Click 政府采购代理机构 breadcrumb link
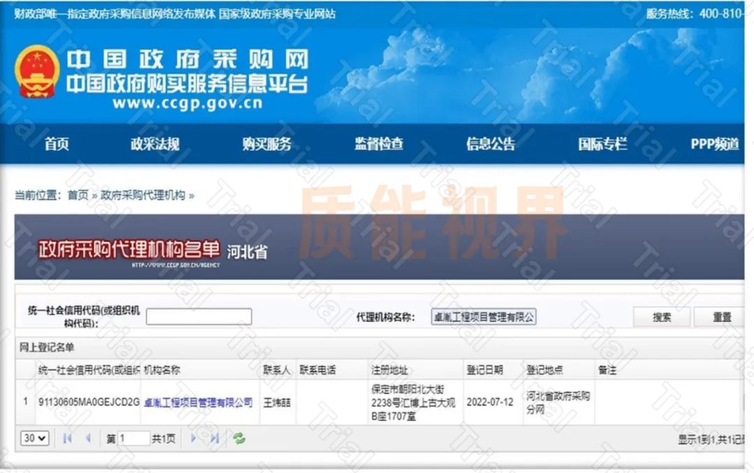754x473 pixels. click(143, 195)
